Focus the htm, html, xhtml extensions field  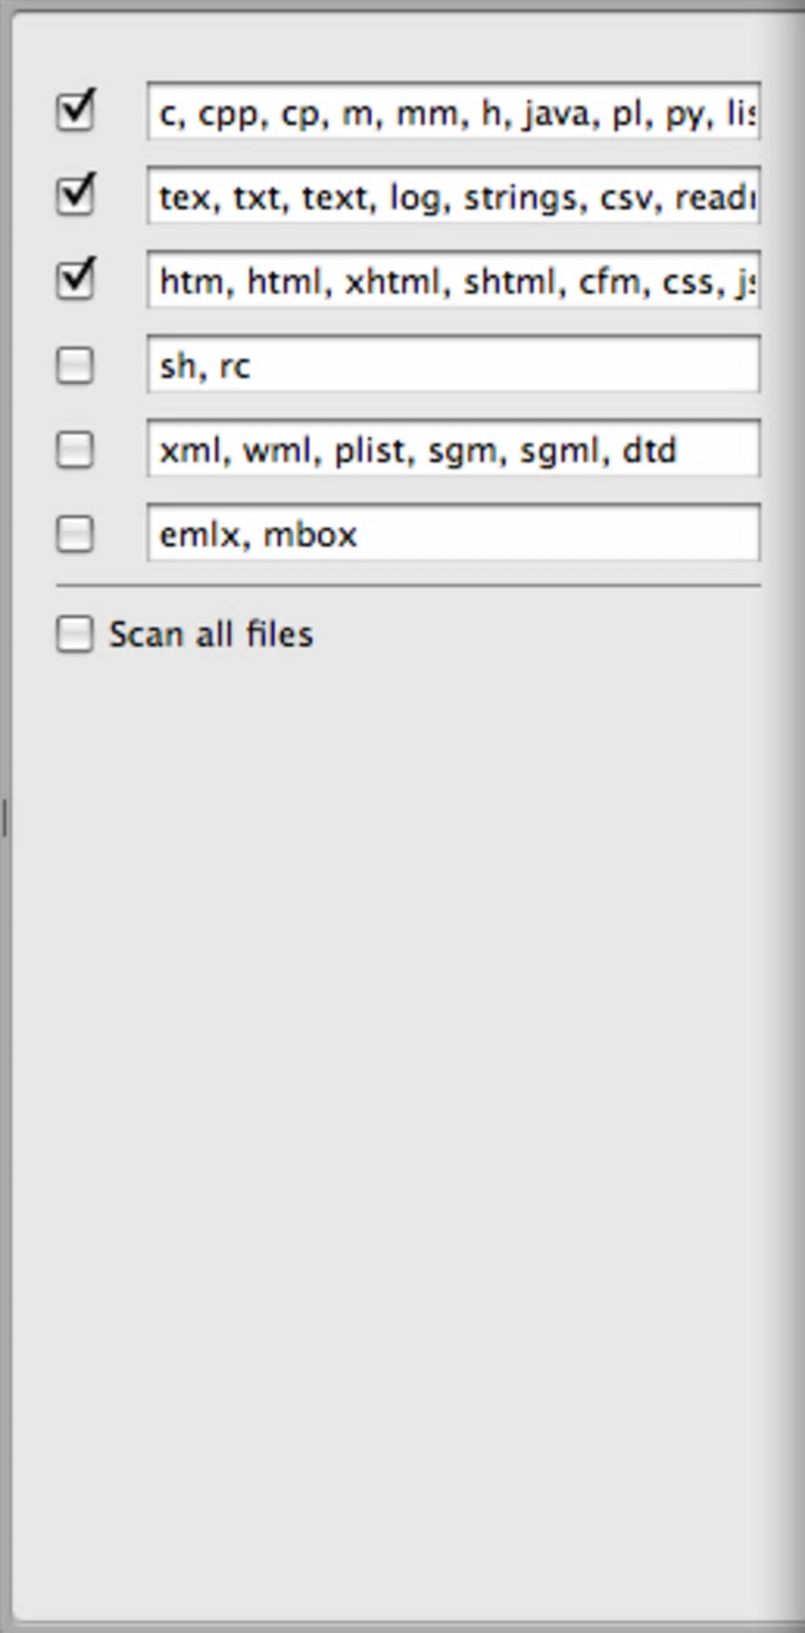click(453, 280)
